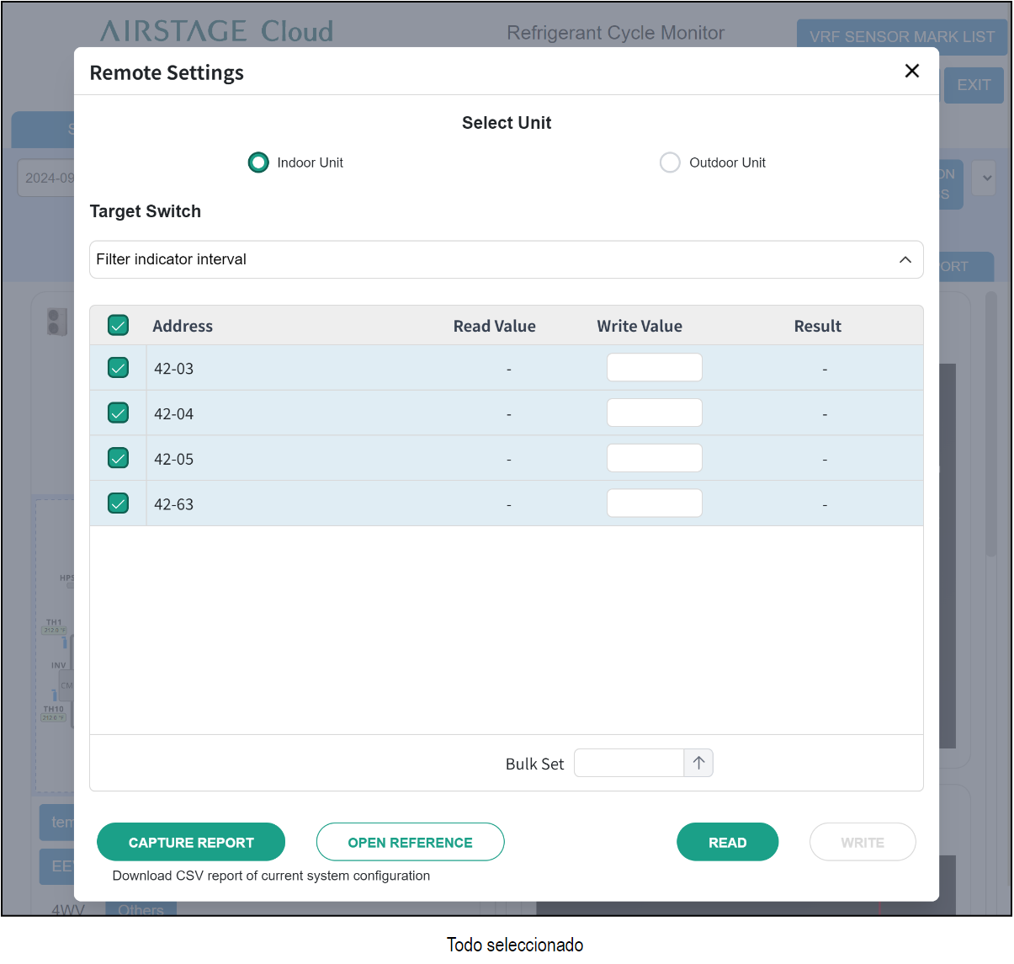This screenshot has height=964, width=1014.
Task: Close the Remote Settings dialog
Action: point(911,72)
